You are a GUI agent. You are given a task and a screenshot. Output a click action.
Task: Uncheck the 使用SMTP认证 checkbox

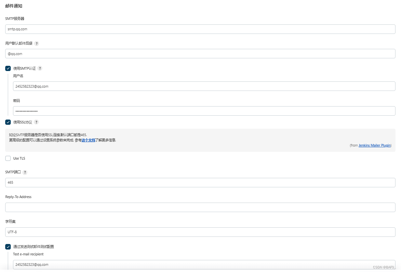pos(8,68)
